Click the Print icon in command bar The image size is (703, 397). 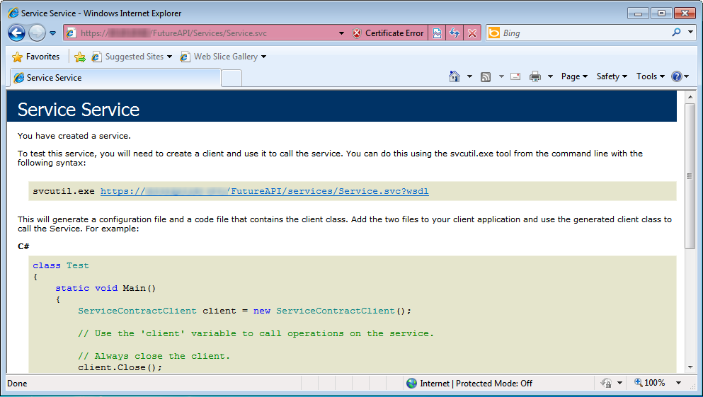(x=535, y=76)
